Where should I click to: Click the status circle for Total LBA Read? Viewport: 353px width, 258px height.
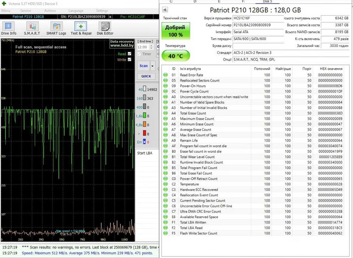[165, 228]
